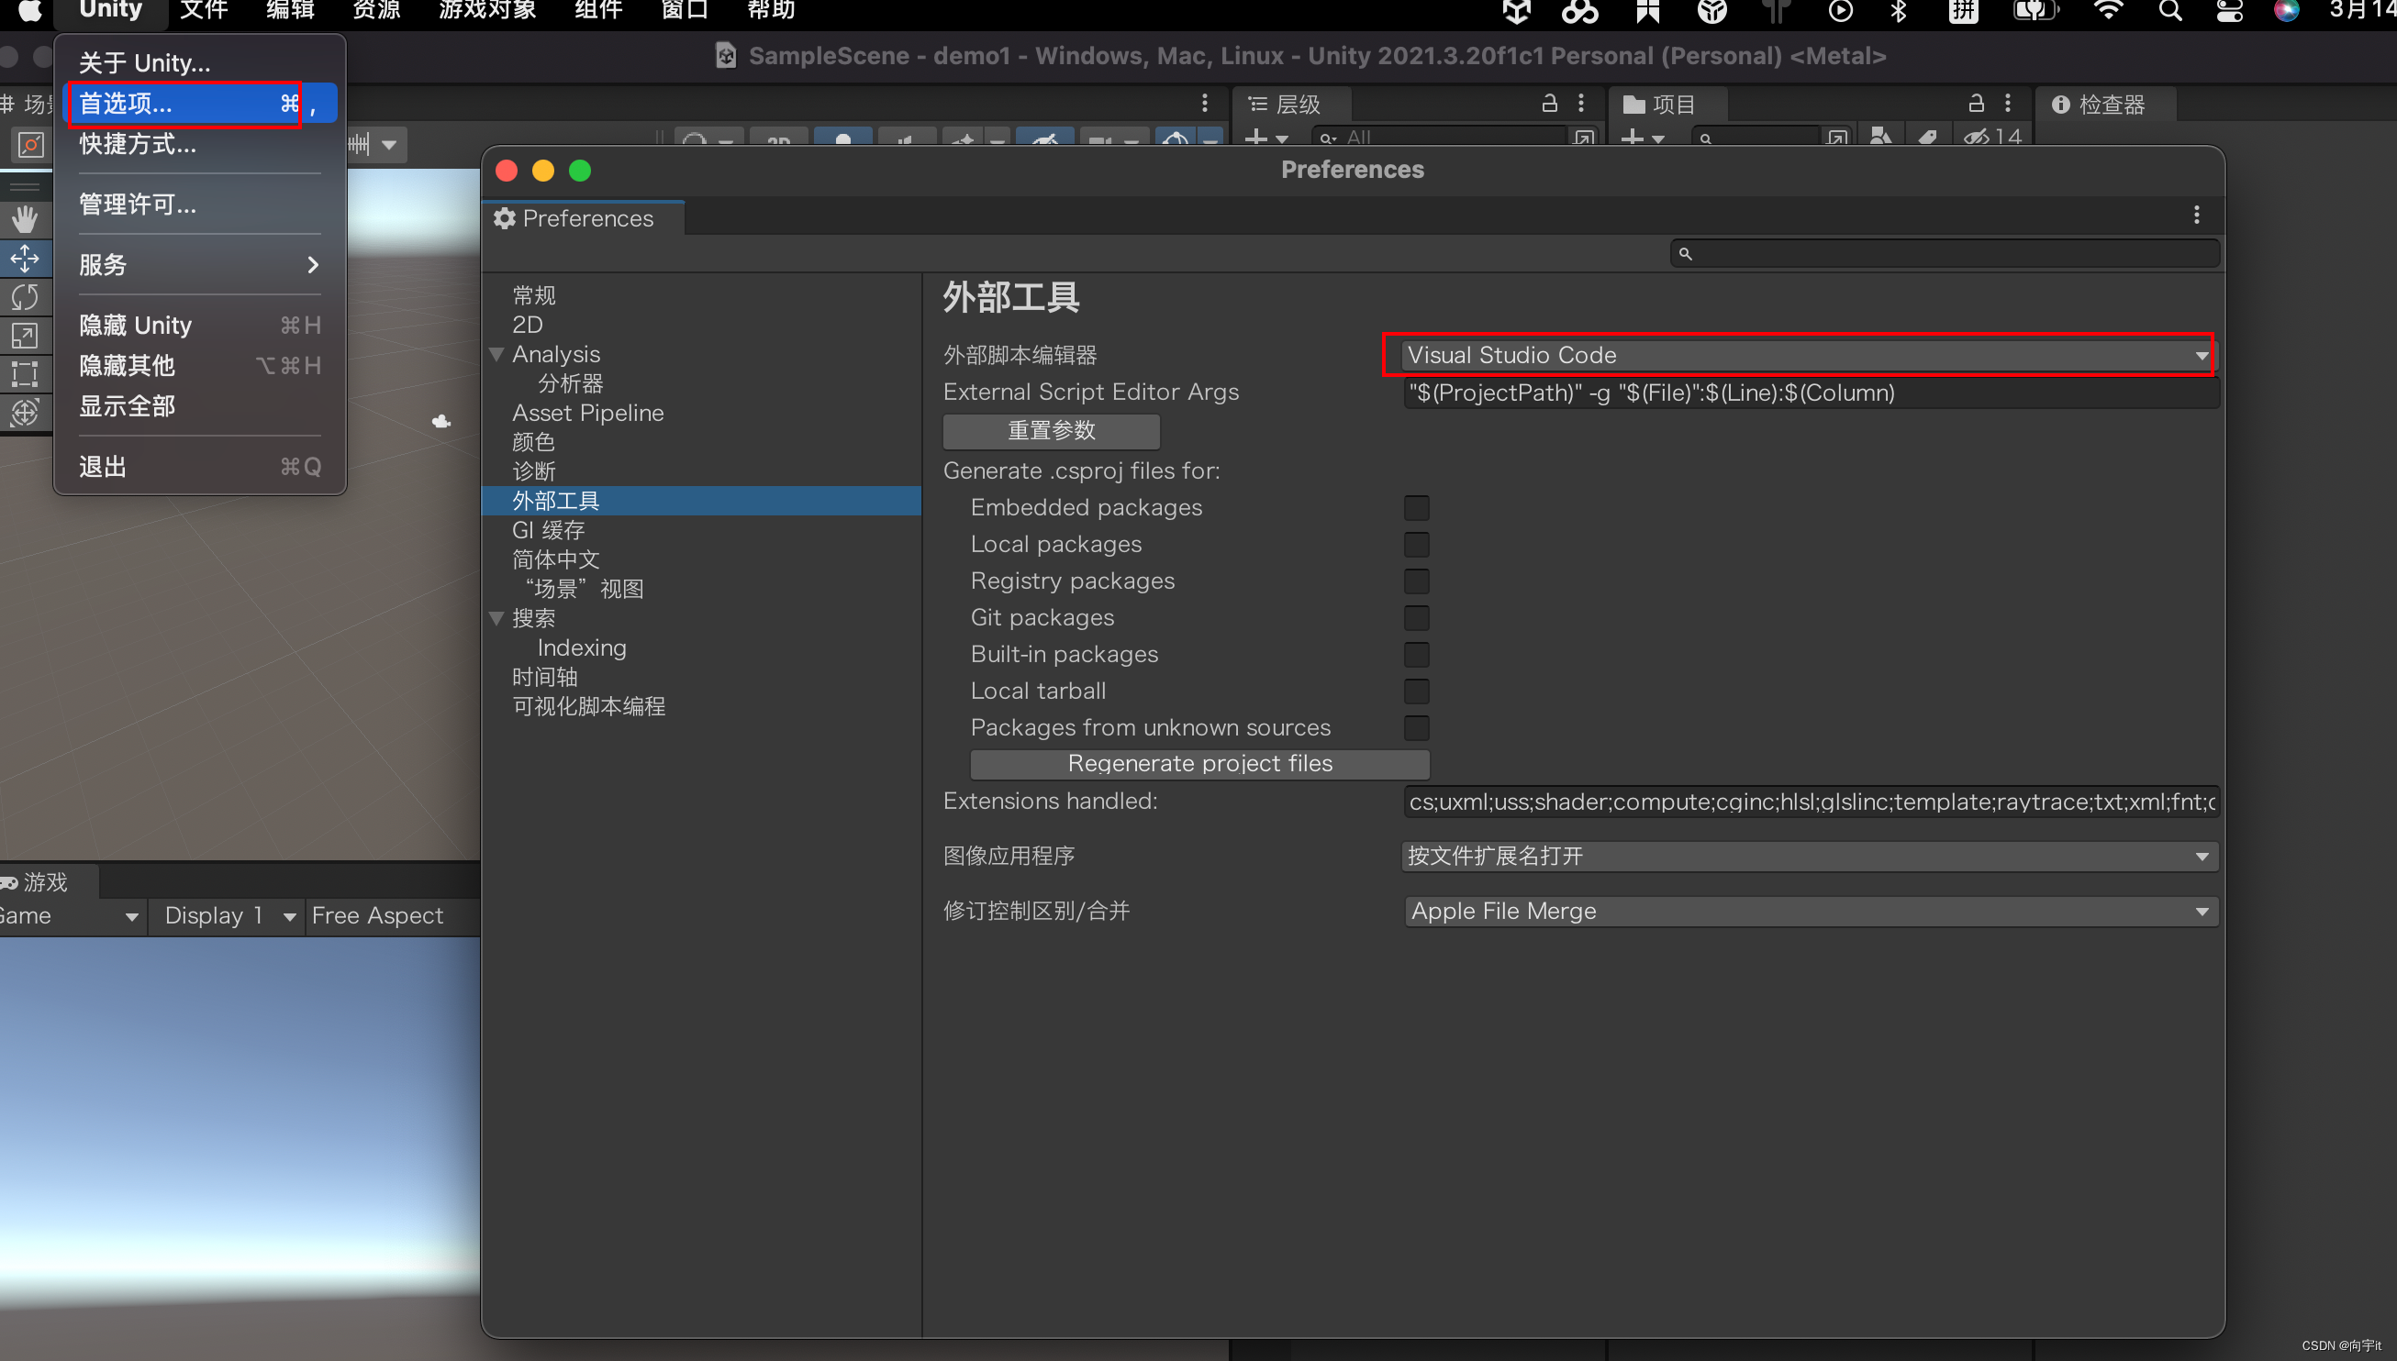Click the preferences search input field
The image size is (2397, 1361).
pyautogui.click(x=1943, y=252)
